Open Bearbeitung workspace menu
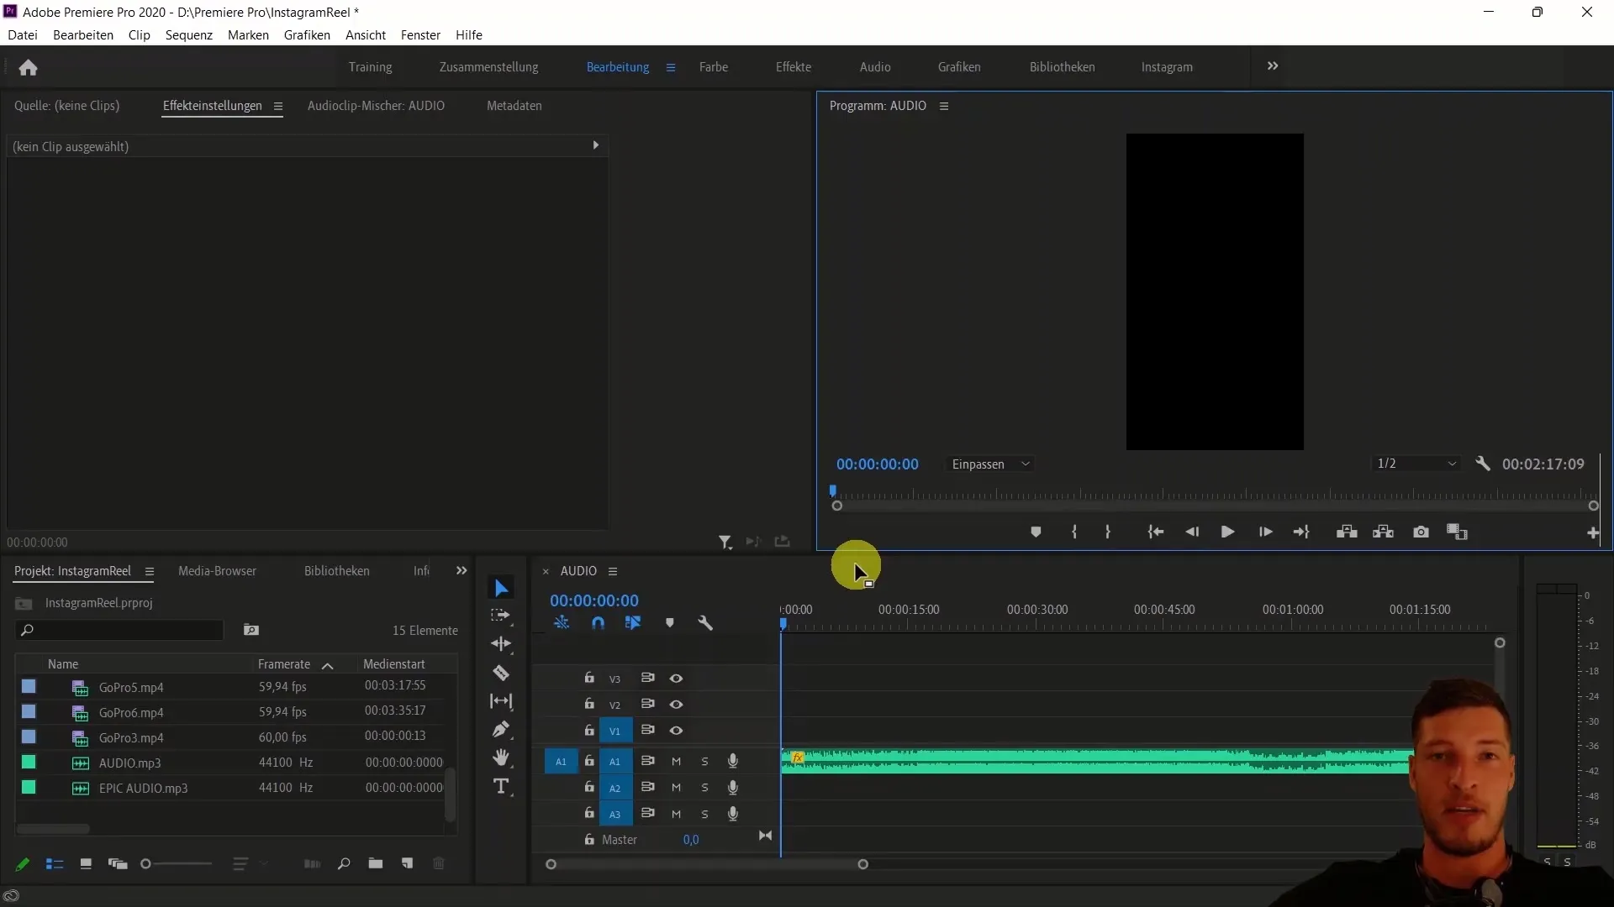 click(671, 67)
